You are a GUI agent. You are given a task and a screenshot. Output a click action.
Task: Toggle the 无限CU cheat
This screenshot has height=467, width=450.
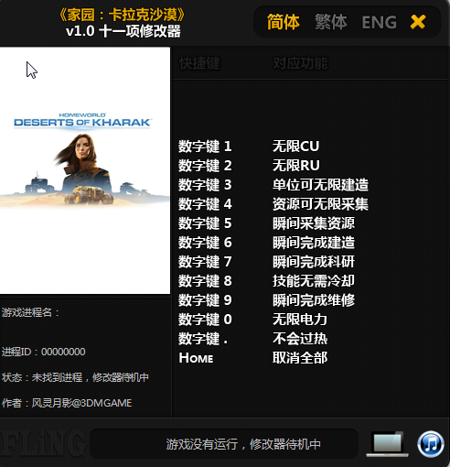pyautogui.click(x=295, y=147)
